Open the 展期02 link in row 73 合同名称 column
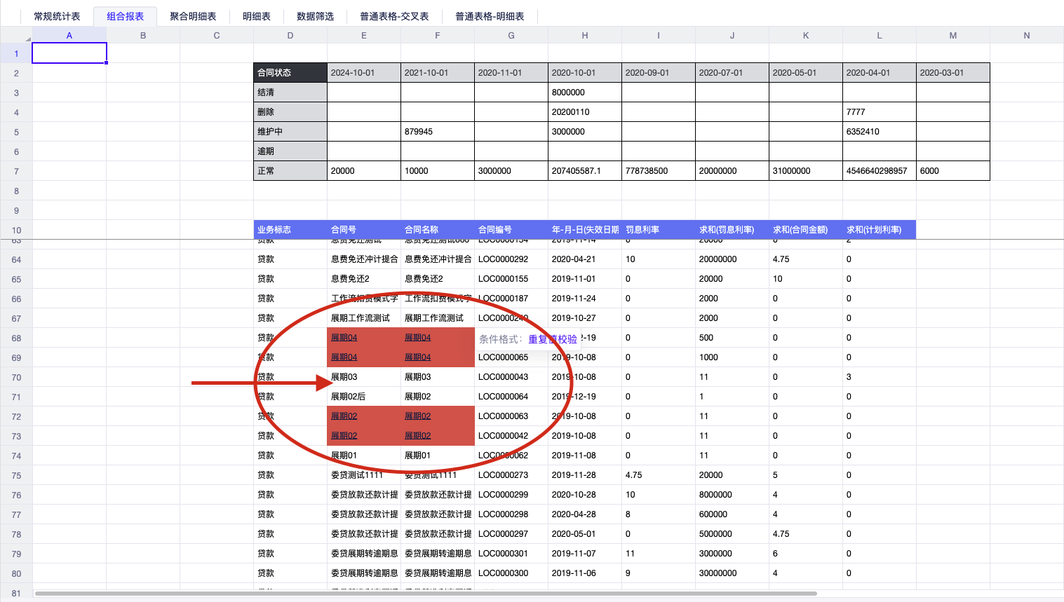The height and width of the screenshot is (602, 1064). [x=418, y=436]
